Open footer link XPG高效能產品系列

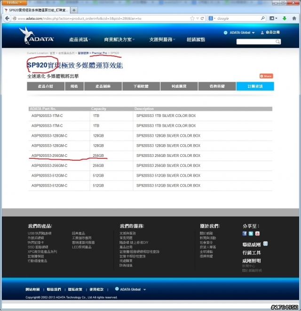point(42,251)
